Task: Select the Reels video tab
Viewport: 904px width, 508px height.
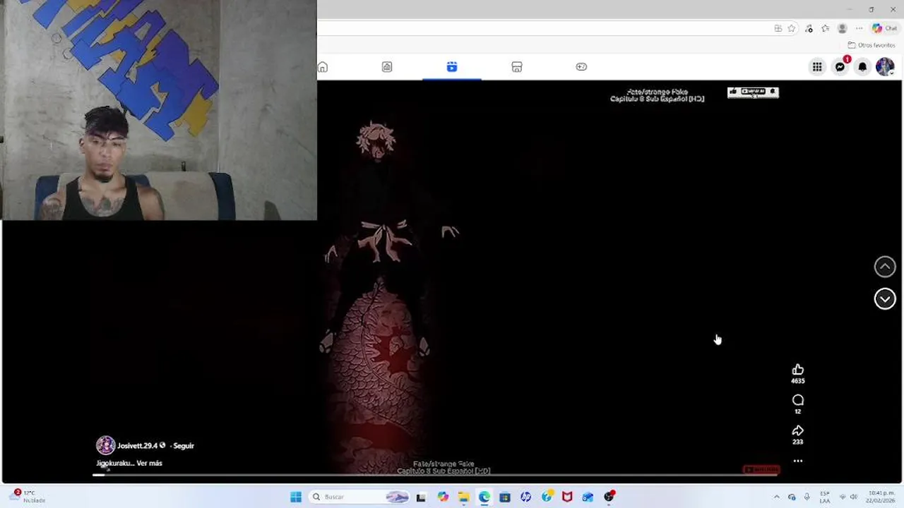Action: point(452,67)
